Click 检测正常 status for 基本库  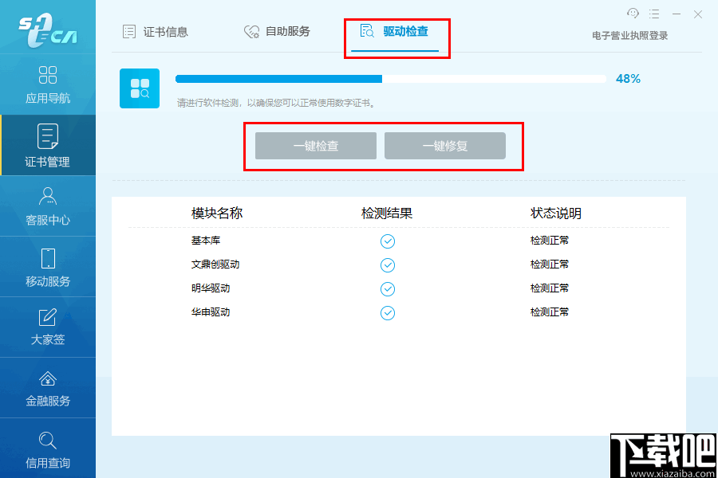pos(550,240)
